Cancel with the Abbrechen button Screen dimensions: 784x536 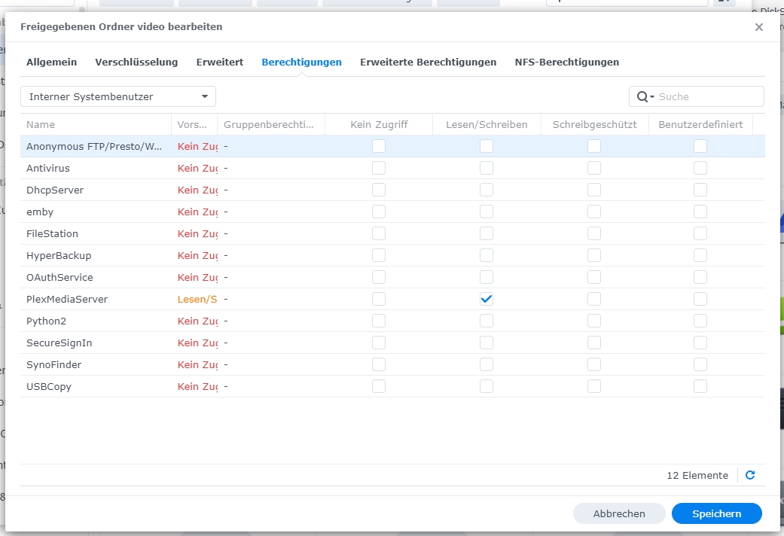click(x=619, y=513)
